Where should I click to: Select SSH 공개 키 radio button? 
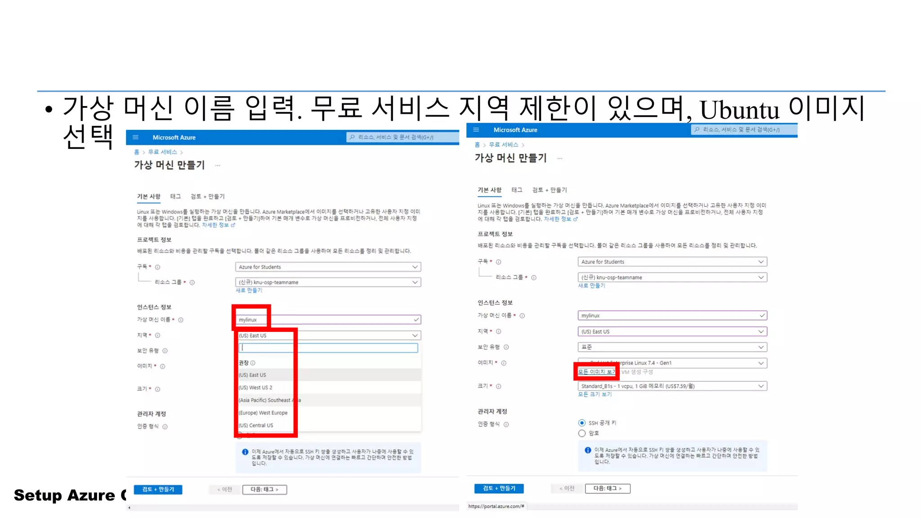(582, 423)
